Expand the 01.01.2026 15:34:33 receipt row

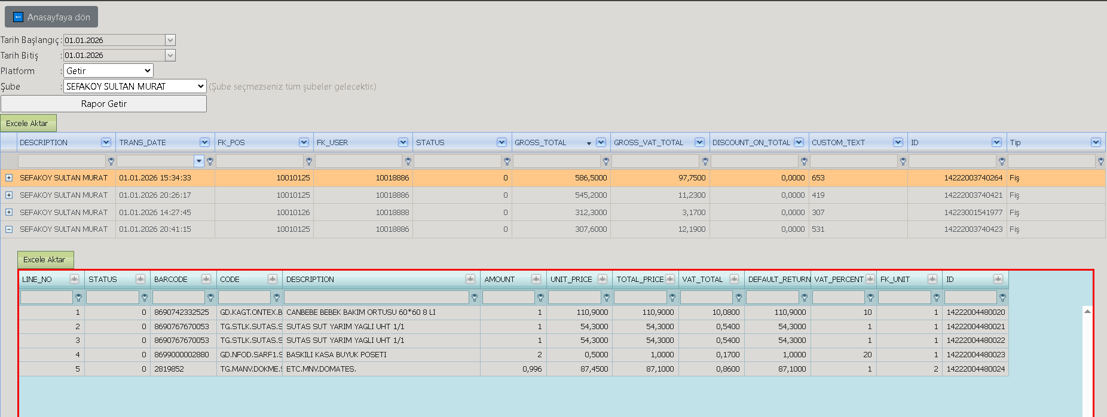point(9,178)
